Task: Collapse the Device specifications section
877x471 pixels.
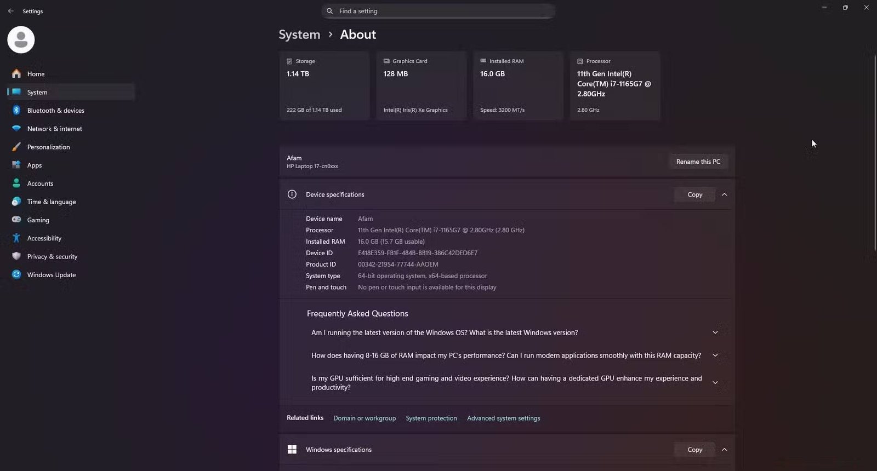Action: click(x=724, y=194)
